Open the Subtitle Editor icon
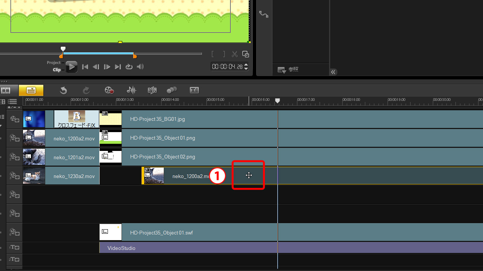 (x=194, y=90)
